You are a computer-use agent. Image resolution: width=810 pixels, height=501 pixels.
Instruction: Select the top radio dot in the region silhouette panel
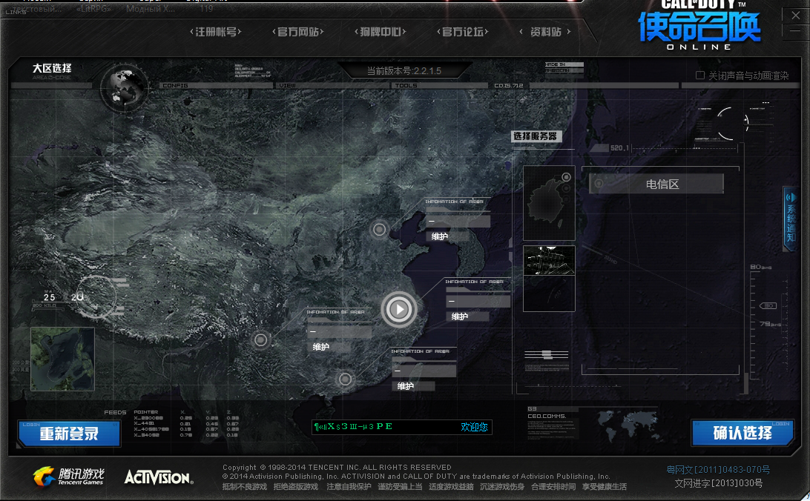566,177
